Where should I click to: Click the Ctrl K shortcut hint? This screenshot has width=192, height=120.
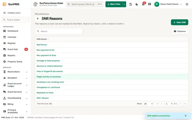(x=99, y=4)
